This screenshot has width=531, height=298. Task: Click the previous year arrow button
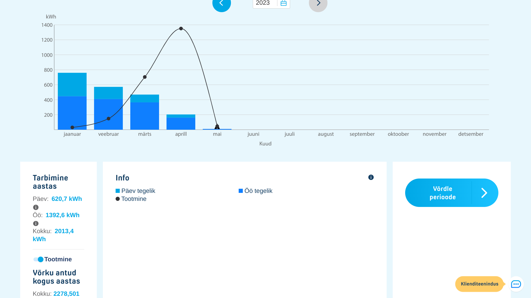(x=222, y=3)
